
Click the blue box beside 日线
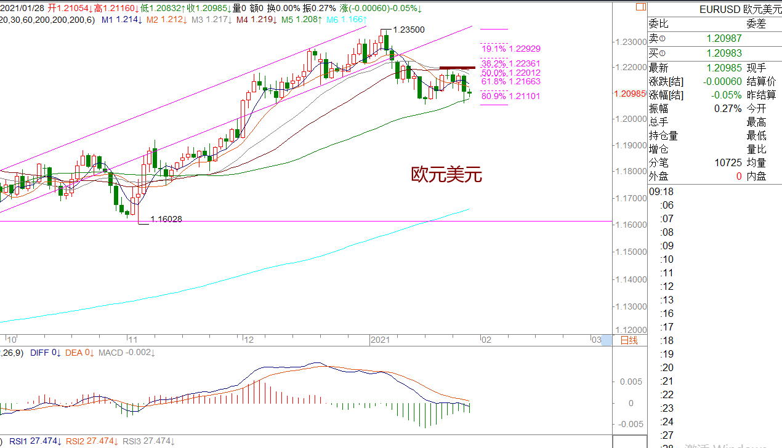pos(607,340)
